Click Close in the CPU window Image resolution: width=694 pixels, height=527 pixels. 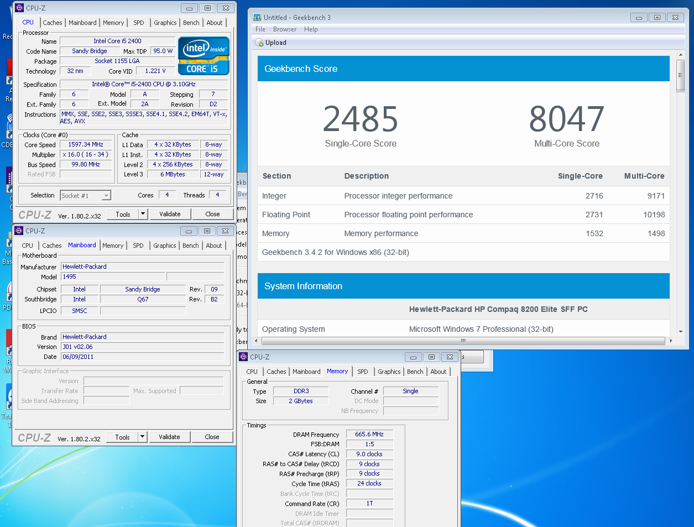click(212, 214)
